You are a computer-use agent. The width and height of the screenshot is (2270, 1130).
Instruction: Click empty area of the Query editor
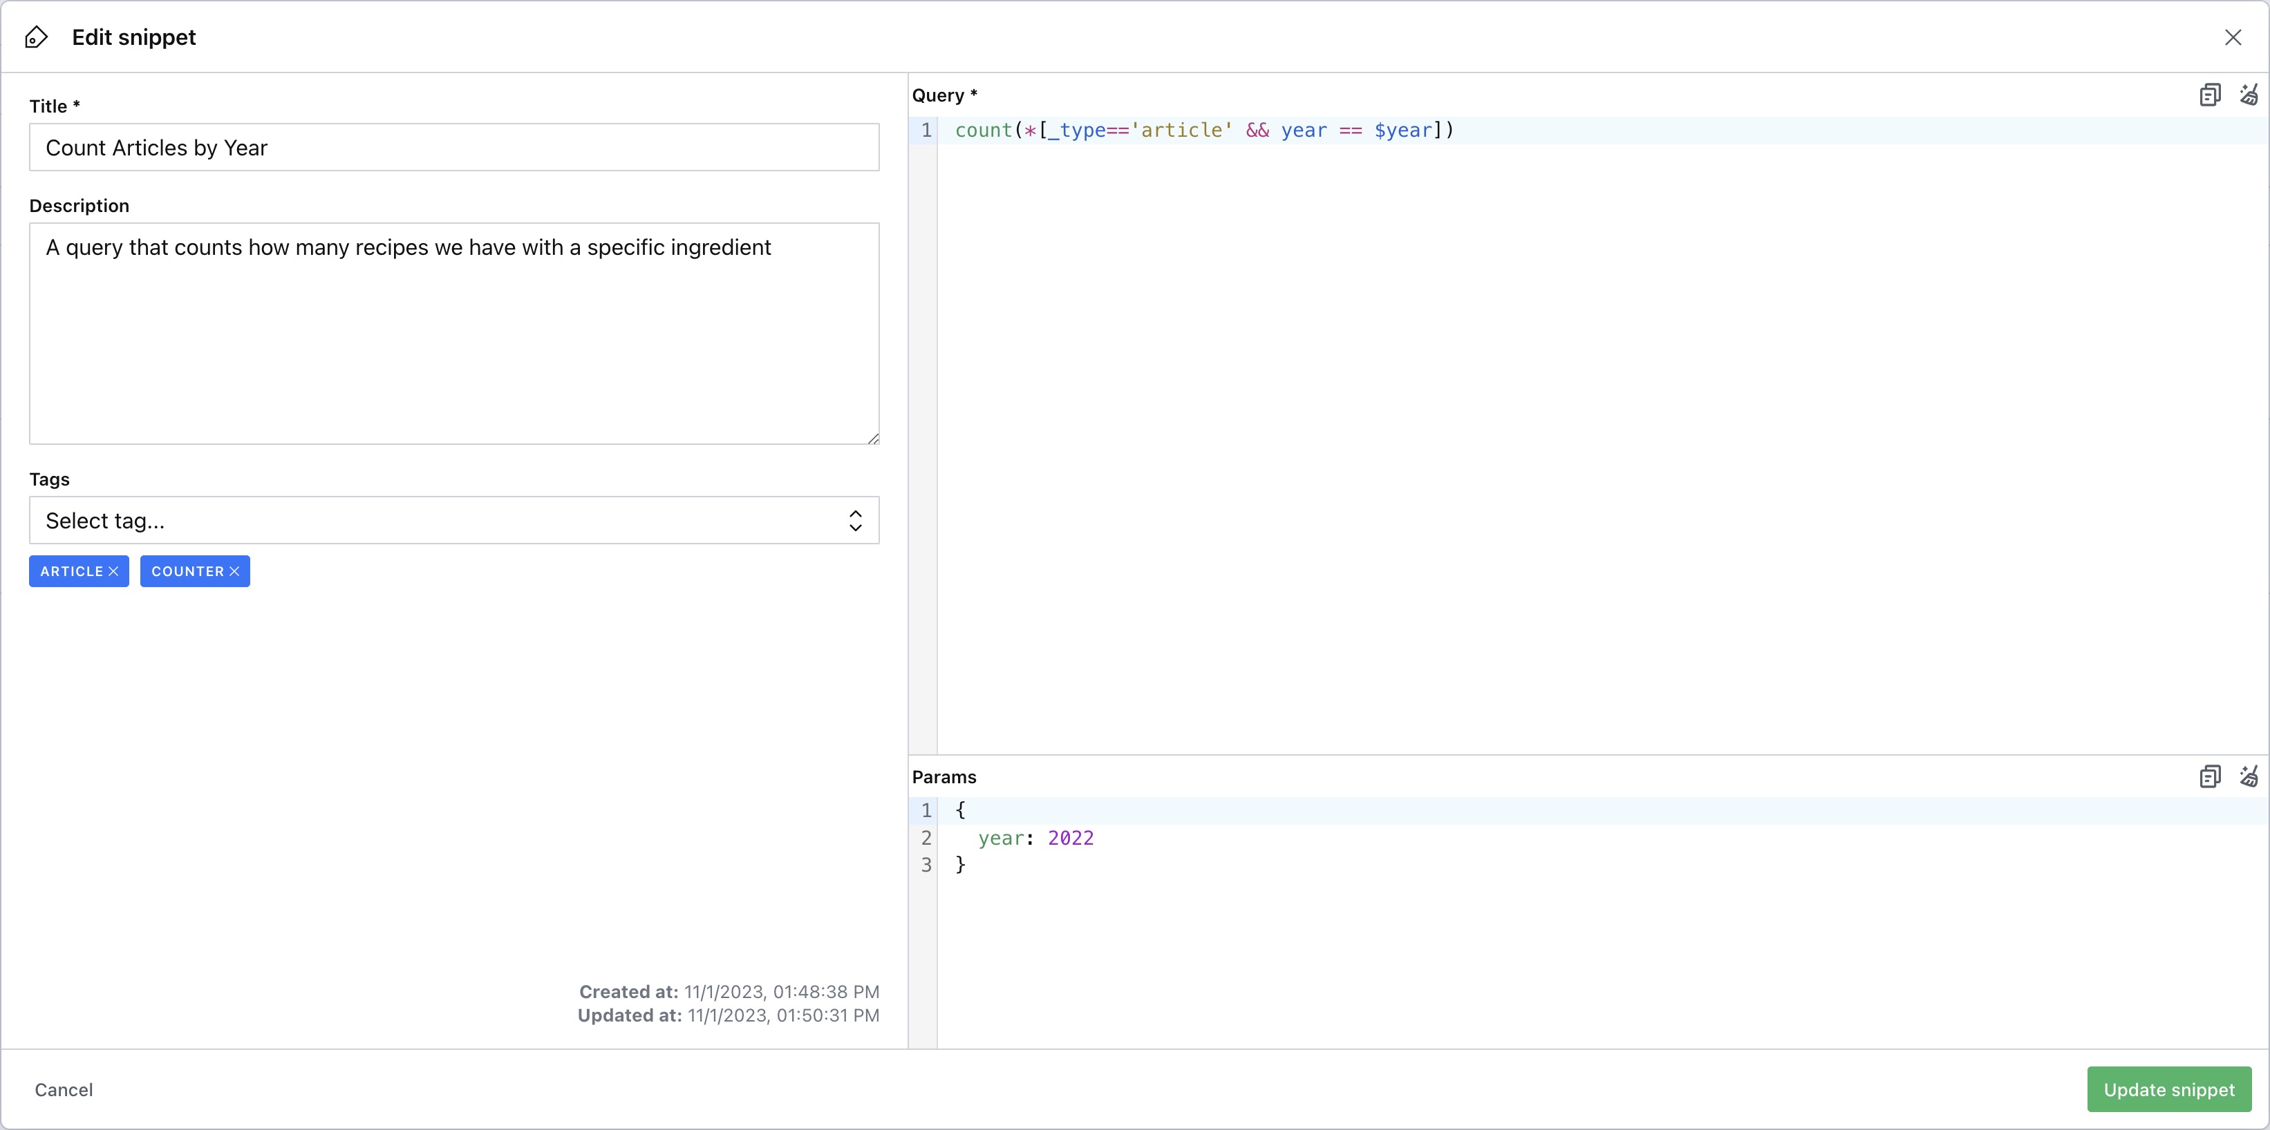click(x=1586, y=441)
